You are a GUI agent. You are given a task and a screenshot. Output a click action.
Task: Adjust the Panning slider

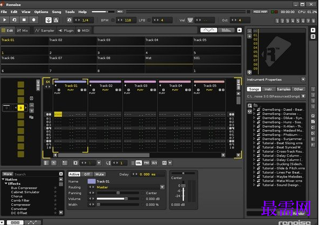(x=118, y=193)
